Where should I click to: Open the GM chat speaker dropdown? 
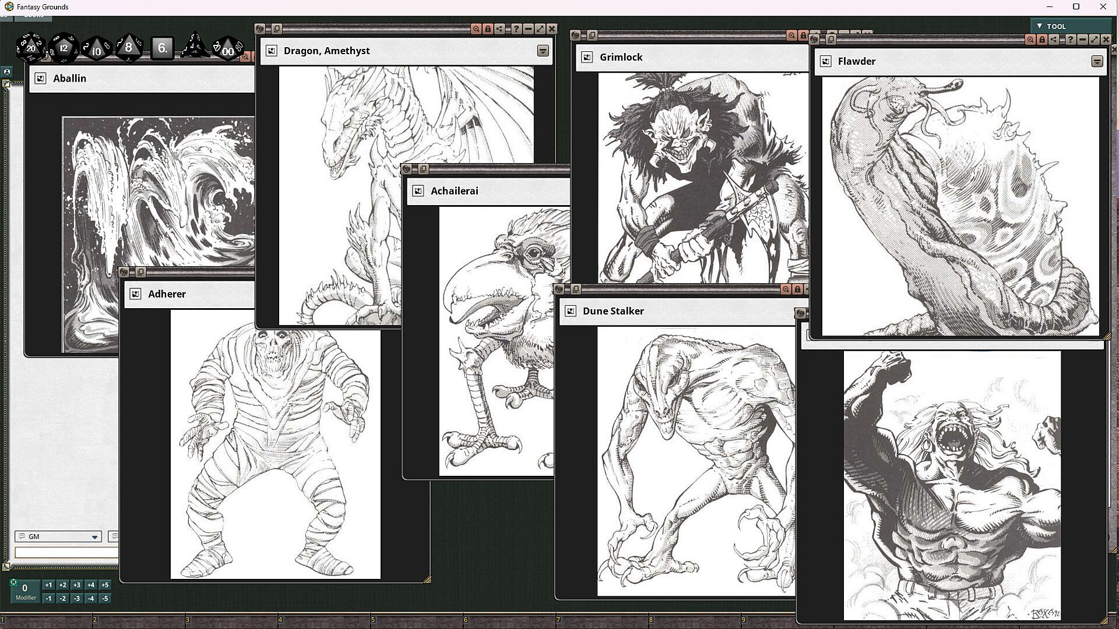coord(94,537)
